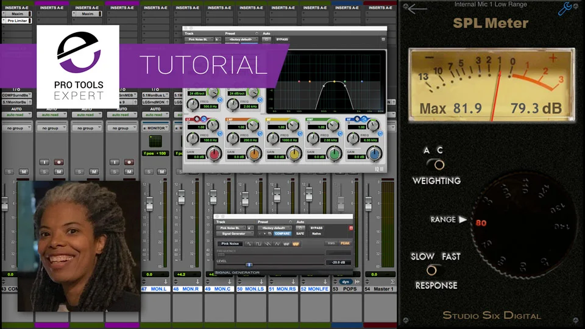Select sawtooth wave in Signal Generator
585x329 pixels.
point(268,244)
